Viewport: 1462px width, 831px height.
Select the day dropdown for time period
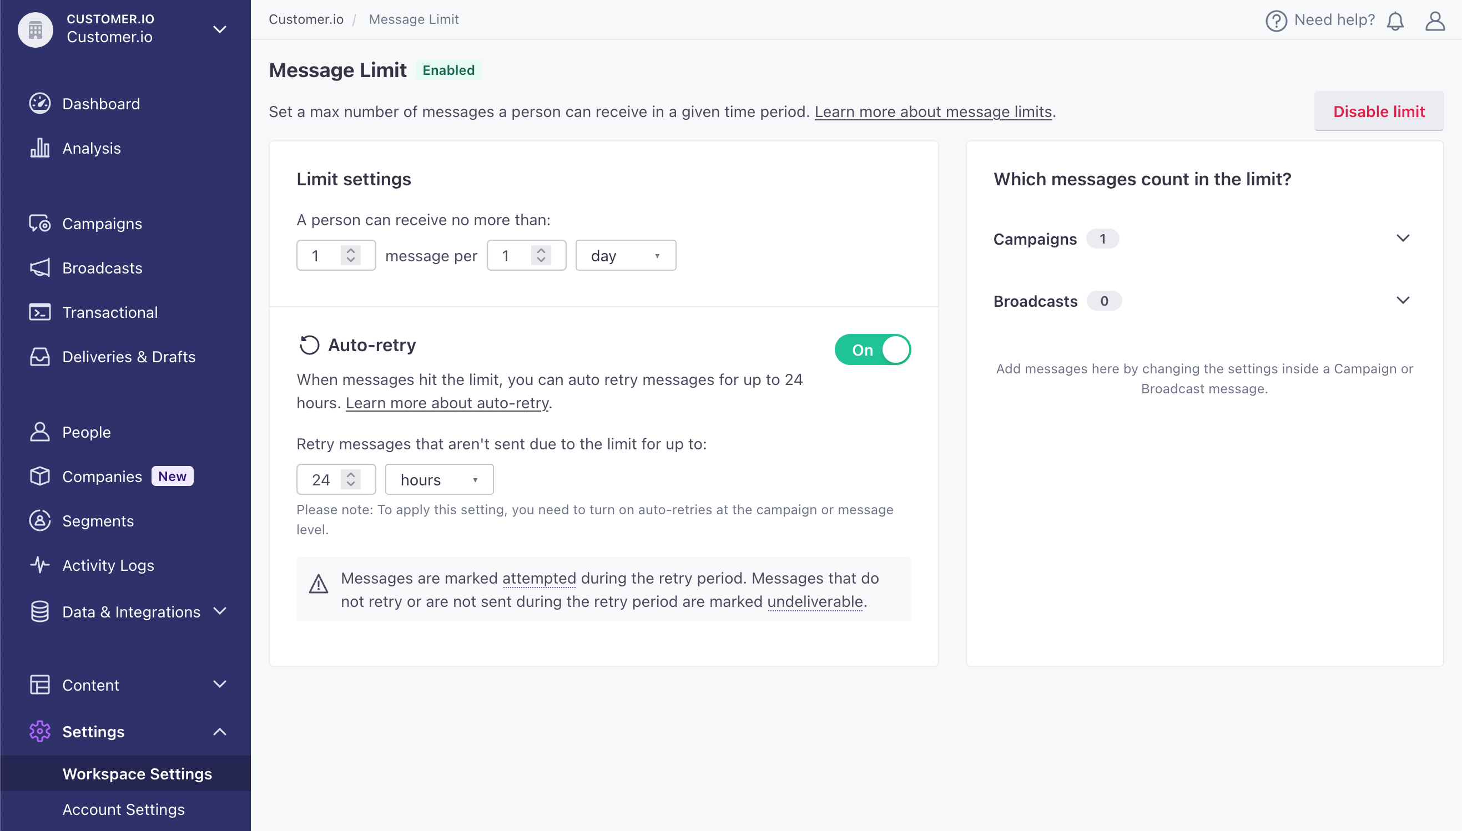tap(624, 255)
